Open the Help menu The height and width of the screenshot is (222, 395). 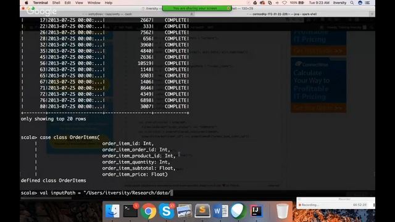[x=109, y=2]
